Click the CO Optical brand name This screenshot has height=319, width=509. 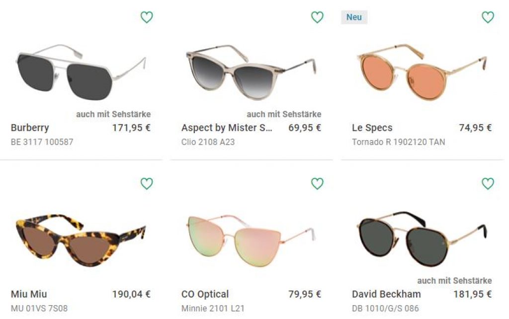pyautogui.click(x=205, y=294)
